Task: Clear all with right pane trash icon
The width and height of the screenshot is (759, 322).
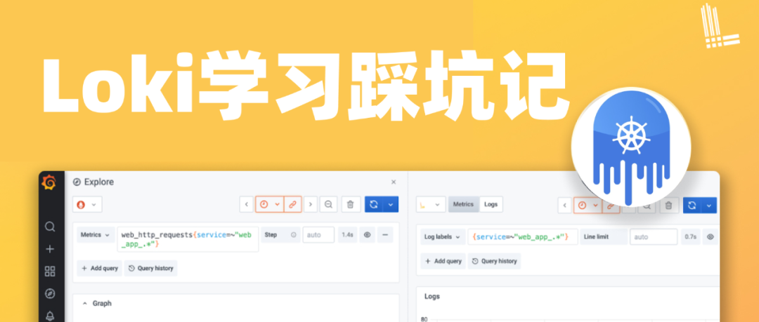Action: click(x=669, y=206)
